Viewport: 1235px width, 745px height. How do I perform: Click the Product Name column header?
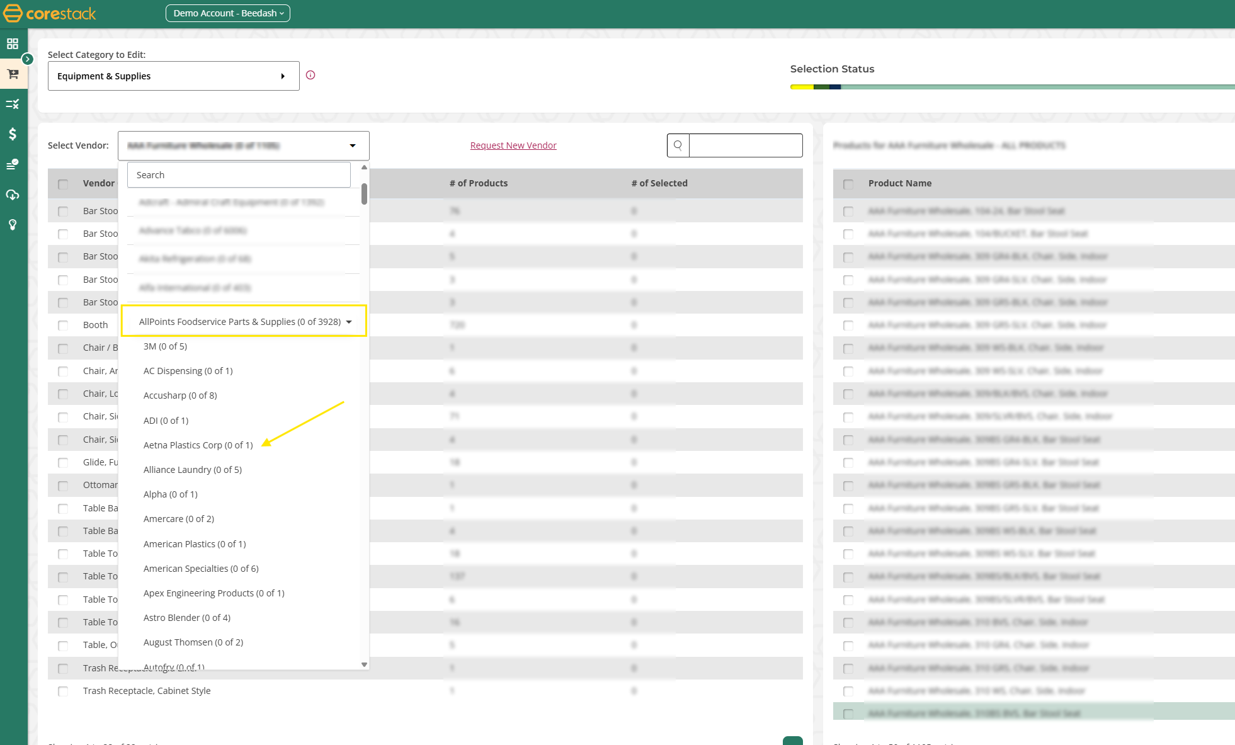[x=899, y=183]
